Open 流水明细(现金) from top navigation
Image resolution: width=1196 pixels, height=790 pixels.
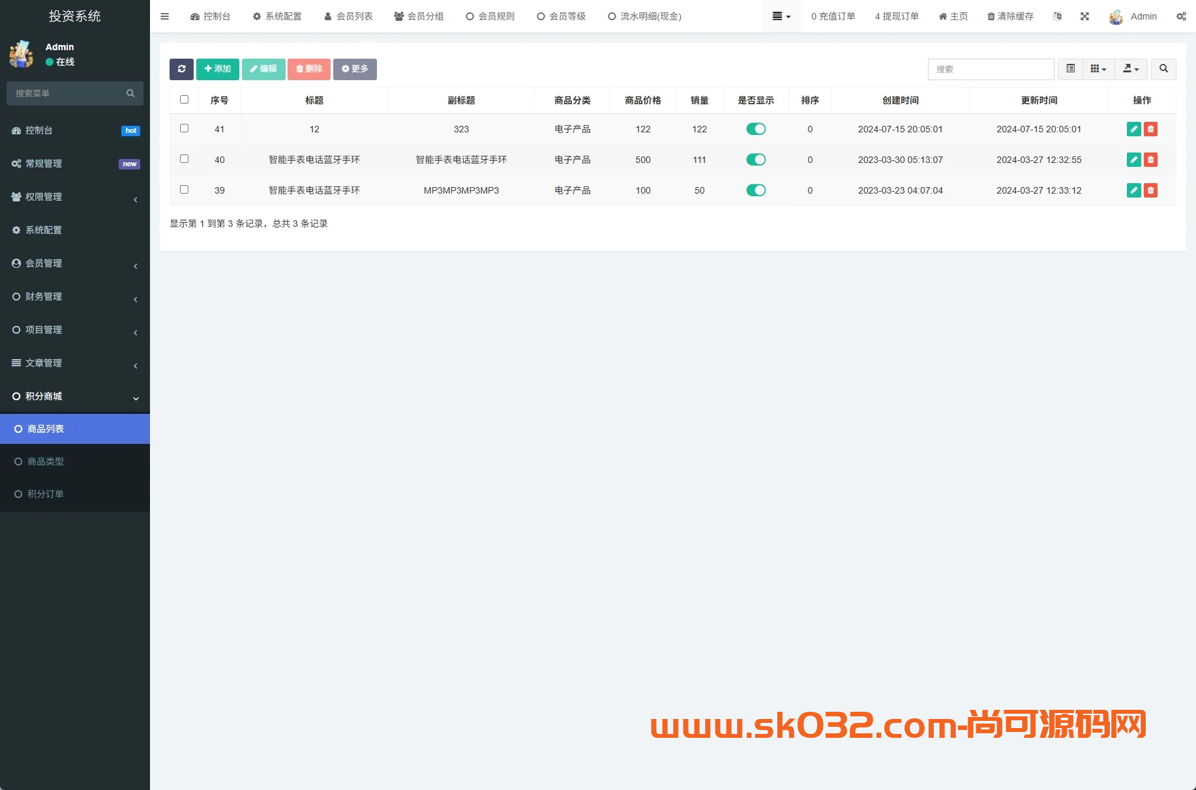click(644, 16)
